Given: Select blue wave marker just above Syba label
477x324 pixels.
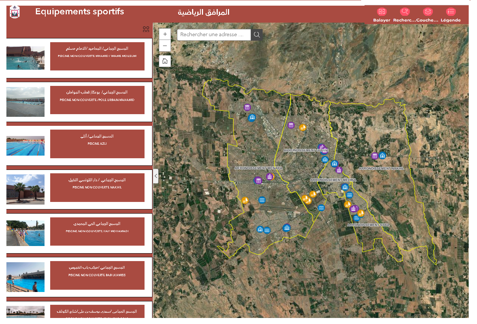Looking at the screenshot, I should (x=356, y=217).
